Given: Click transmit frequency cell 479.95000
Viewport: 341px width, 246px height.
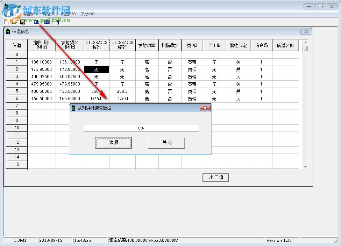Looking at the screenshot, I should 70,84.
